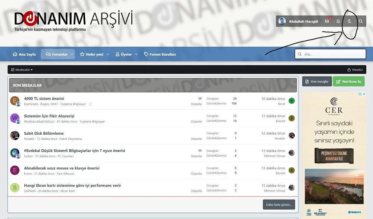The width and height of the screenshot is (373, 219).
Task: Open the Forumlar tab
Action: tap(57, 54)
